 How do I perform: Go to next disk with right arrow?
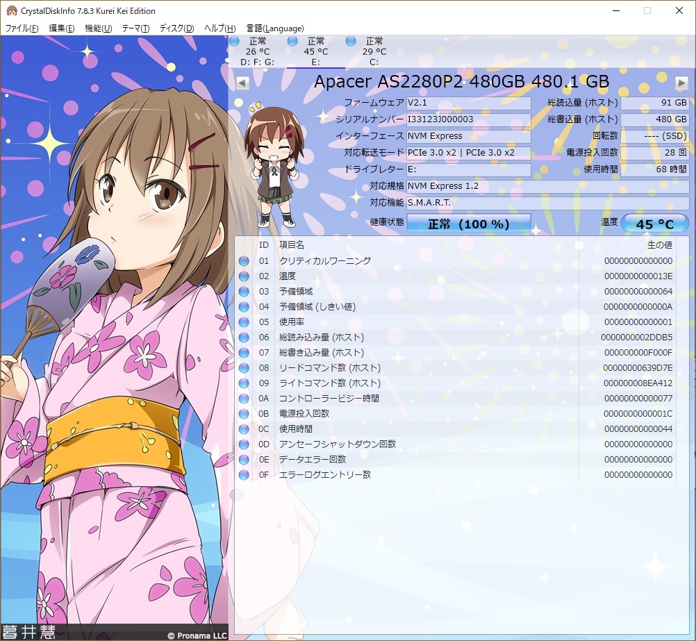[681, 83]
